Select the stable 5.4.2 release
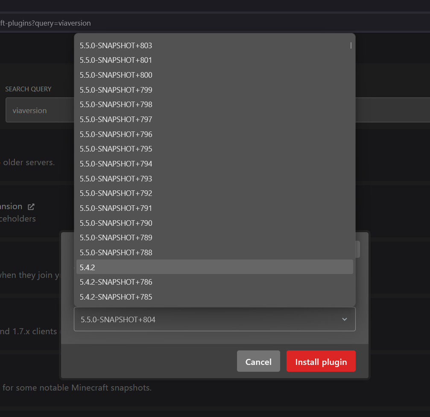Image resolution: width=430 pixels, height=417 pixels. tap(214, 267)
